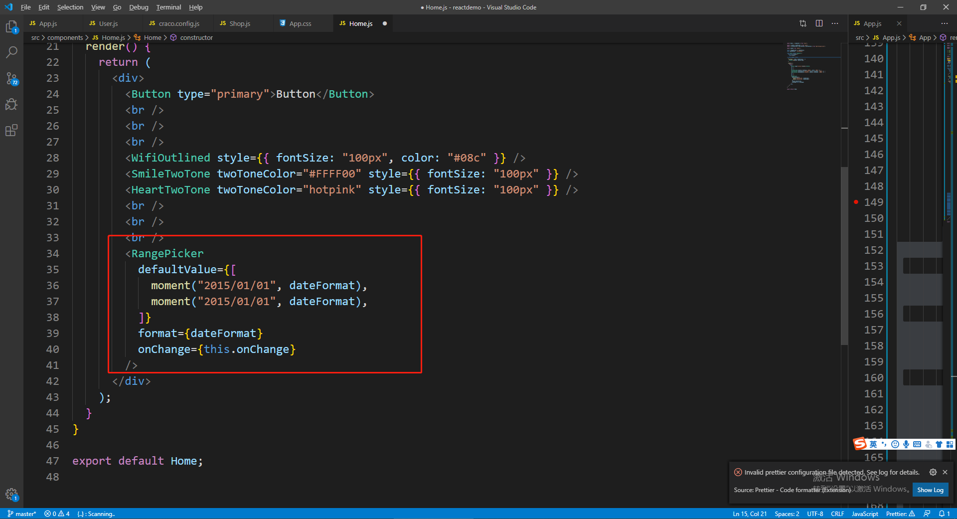Open the Go menu
Viewport: 957px width, 519px height.
[x=117, y=7]
